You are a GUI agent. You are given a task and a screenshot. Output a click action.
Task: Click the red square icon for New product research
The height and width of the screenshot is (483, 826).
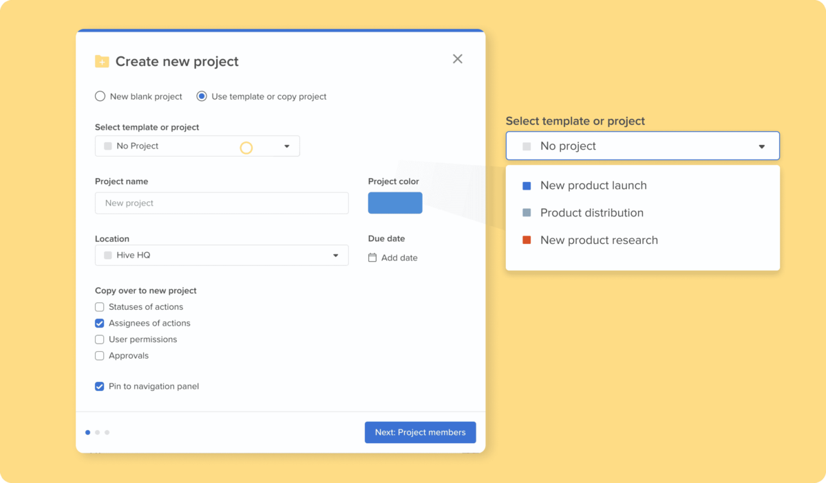527,240
